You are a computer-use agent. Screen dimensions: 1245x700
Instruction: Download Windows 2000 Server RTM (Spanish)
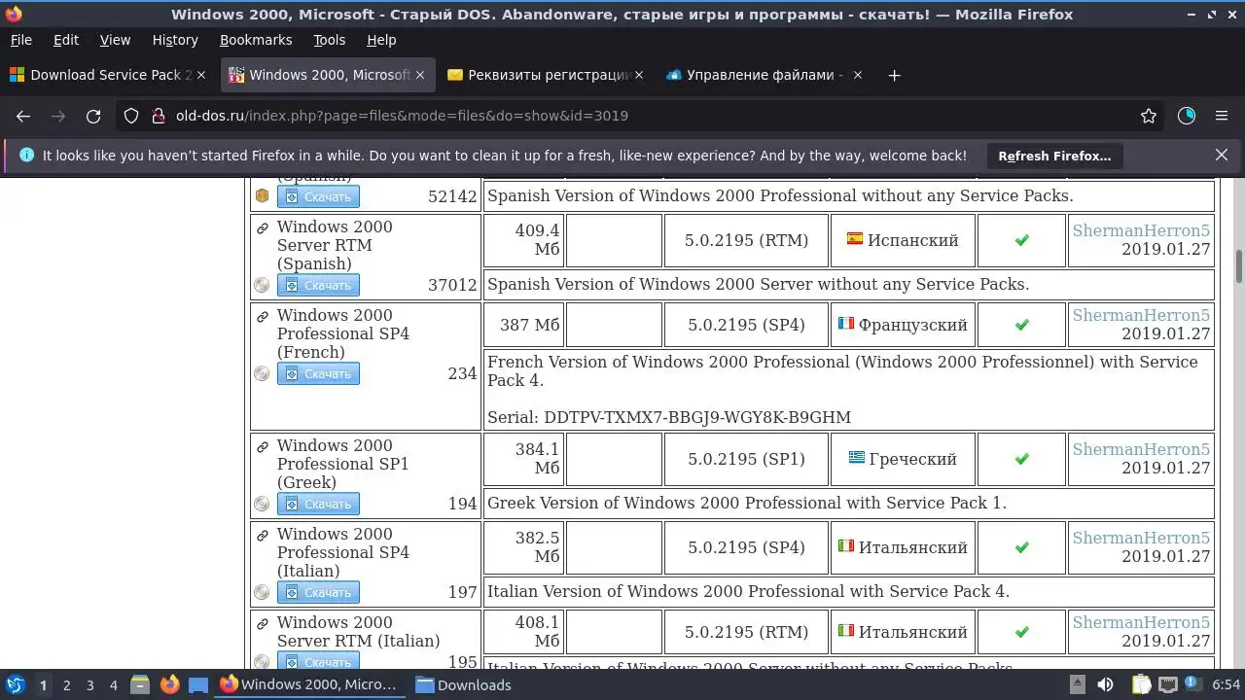[x=318, y=285]
